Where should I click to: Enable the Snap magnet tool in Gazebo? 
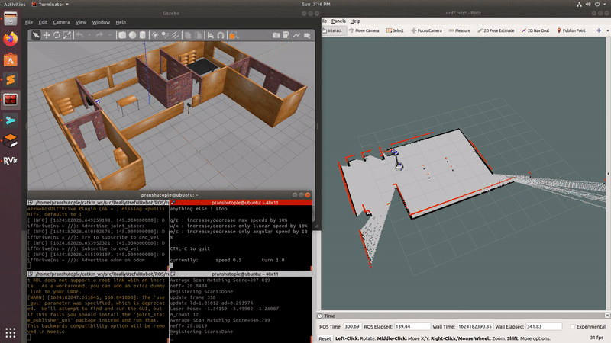(221, 35)
